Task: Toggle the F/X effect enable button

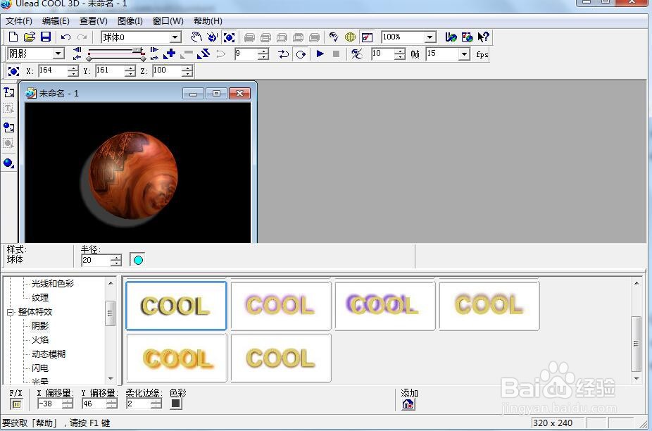Action: click(16, 404)
